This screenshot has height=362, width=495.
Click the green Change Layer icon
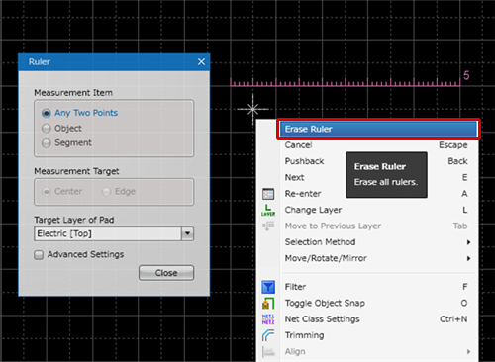[x=268, y=210]
